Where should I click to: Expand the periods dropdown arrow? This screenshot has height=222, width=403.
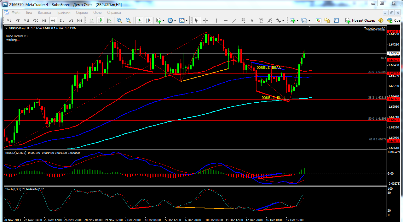coord(175,21)
